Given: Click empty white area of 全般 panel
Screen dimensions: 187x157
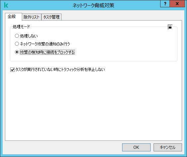Looking at the screenshot, I should tap(93, 105).
